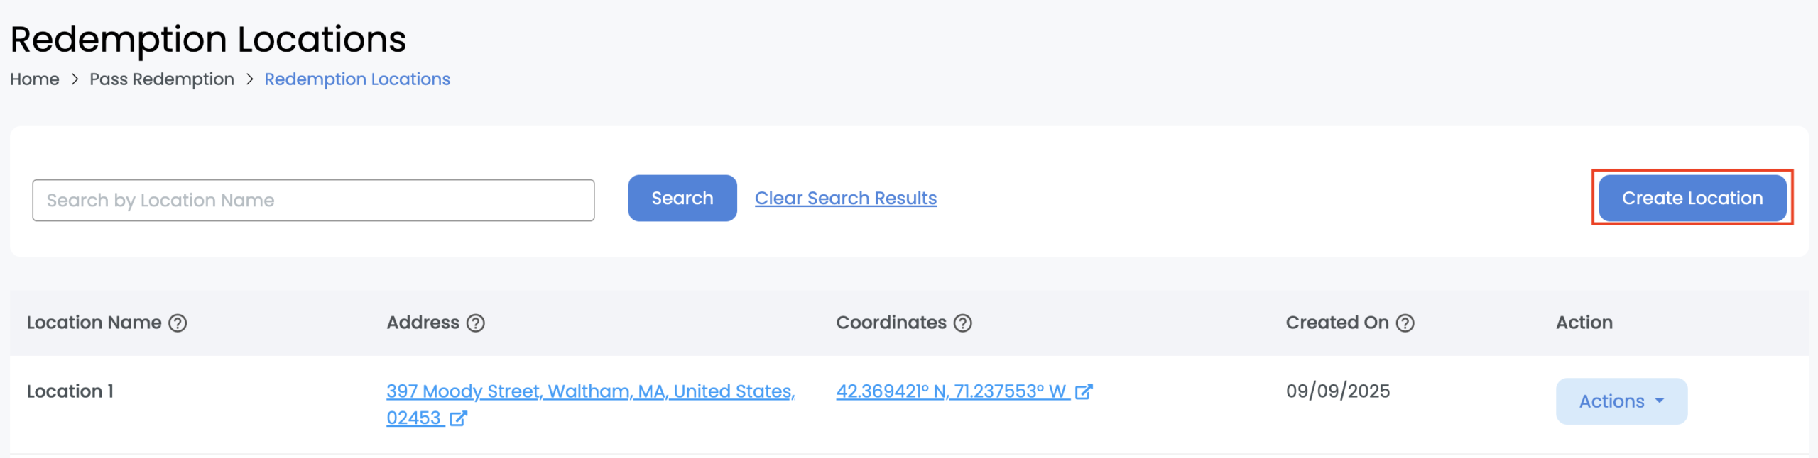The image size is (1818, 458).
Task: Click the Coordinates column help icon
Action: pos(963,323)
